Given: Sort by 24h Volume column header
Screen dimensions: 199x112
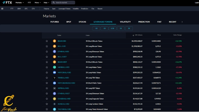Looking at the screenshot, I should (x=137, y=35).
